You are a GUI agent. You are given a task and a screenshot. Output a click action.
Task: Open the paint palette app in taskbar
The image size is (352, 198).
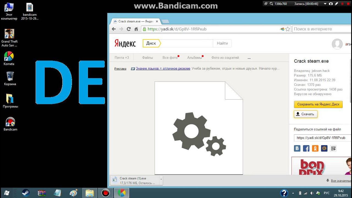point(73,193)
